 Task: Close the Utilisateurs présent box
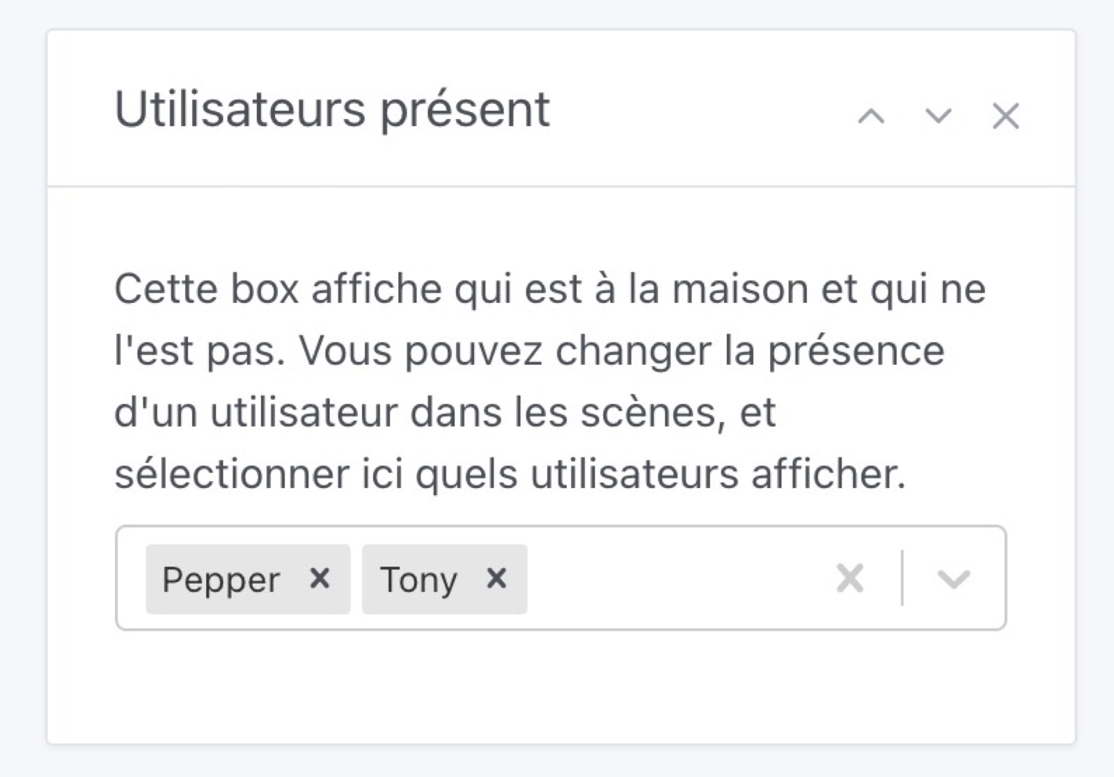1005,116
